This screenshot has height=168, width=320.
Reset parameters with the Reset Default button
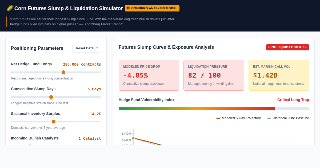(87, 48)
